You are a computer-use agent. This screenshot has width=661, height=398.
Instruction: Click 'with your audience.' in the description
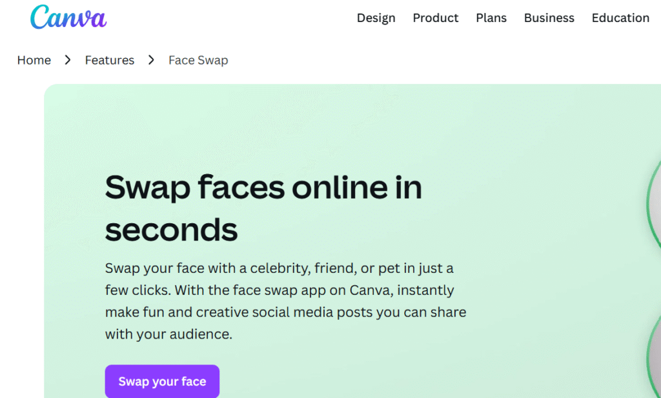point(168,334)
